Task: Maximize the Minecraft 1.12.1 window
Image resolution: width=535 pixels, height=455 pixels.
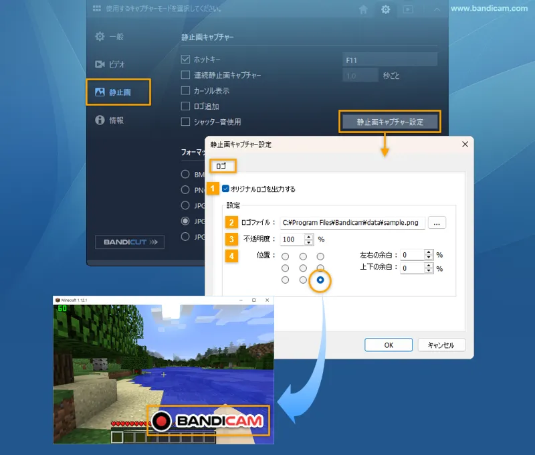Action: 254,300
